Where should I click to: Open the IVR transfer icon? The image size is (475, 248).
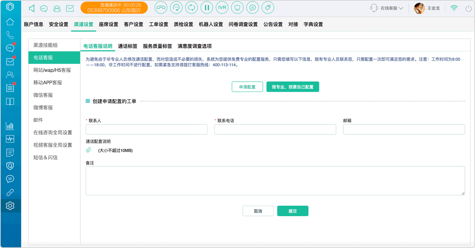point(222,8)
